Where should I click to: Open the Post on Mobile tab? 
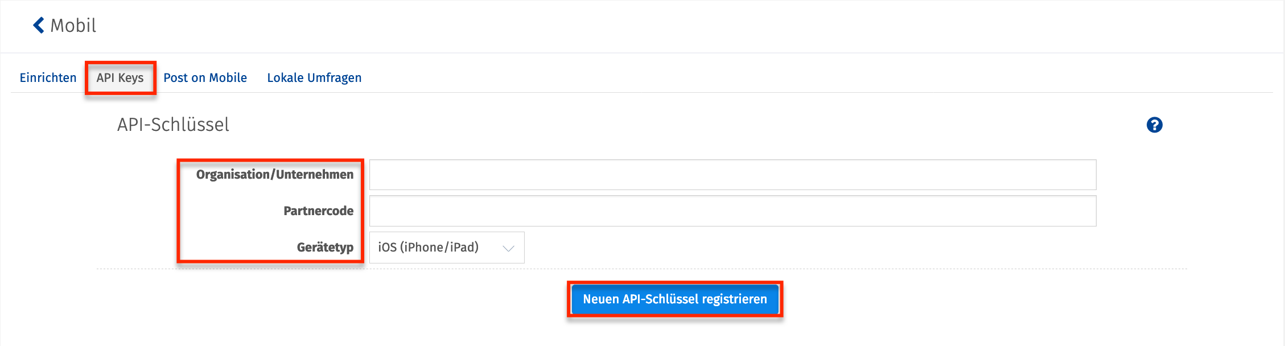[x=205, y=78]
